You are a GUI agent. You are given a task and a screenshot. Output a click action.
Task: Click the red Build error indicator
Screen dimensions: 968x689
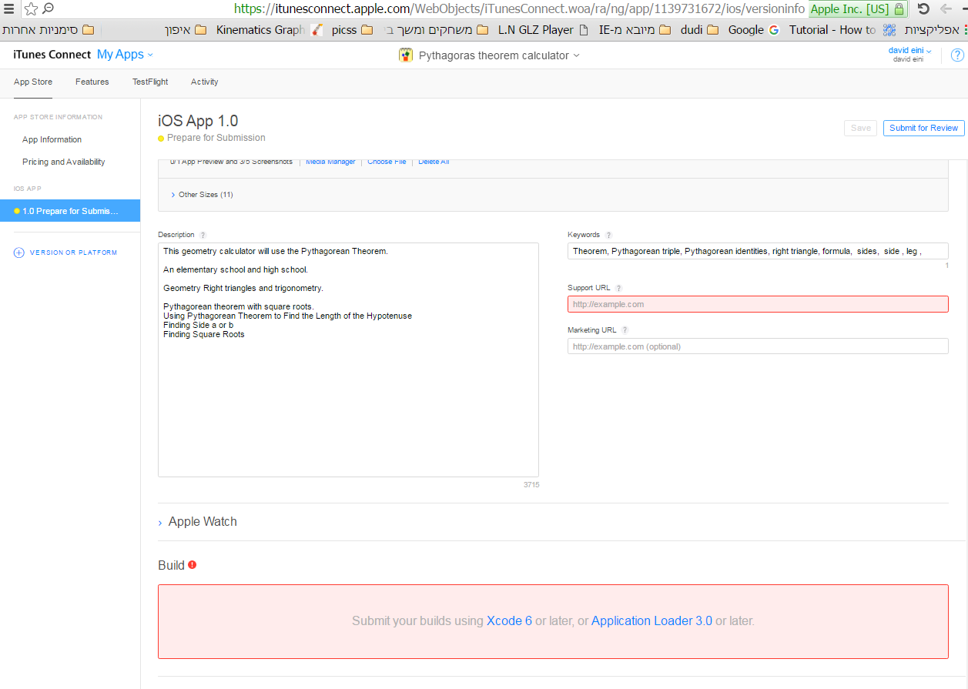pos(192,564)
